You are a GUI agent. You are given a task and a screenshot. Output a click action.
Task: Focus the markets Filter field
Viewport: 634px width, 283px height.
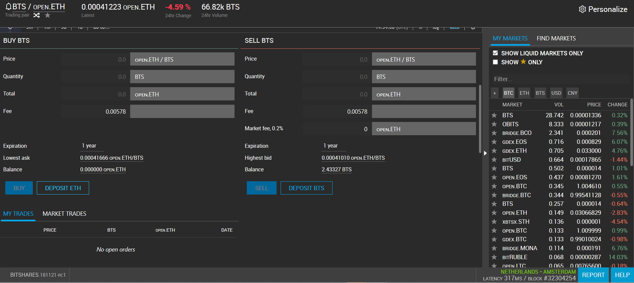[x=561, y=79]
